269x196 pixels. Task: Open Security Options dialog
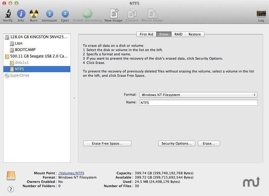tap(176, 143)
